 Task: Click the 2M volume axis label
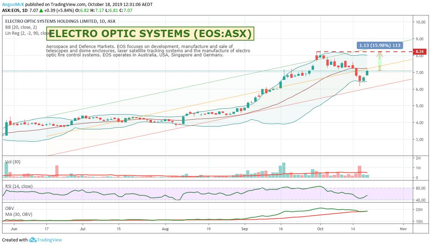418,158
